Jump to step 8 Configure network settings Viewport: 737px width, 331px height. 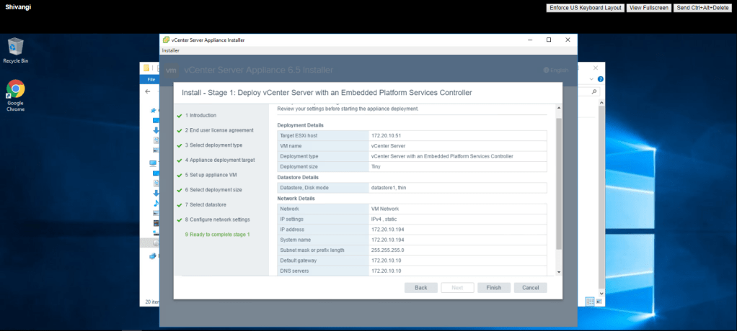point(217,219)
